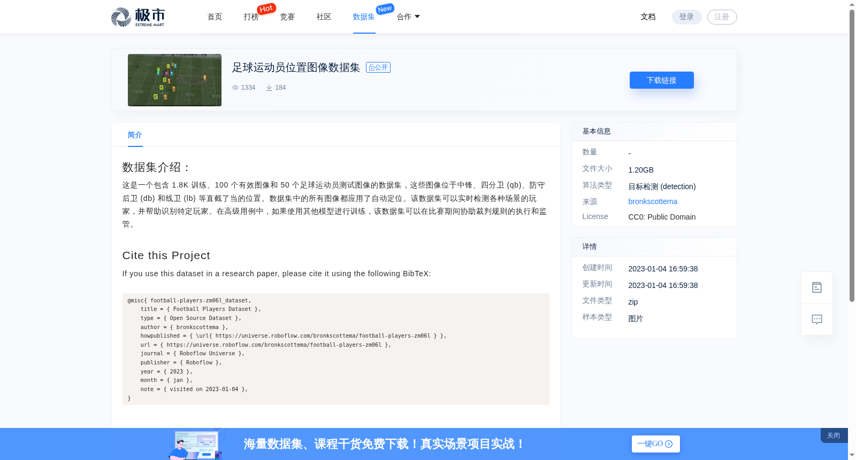Click the 数据集介绍 heading
The image size is (856, 460).
tap(156, 167)
